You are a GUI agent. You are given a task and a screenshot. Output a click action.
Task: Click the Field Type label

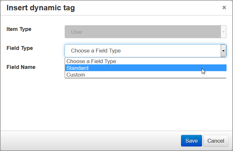(20, 48)
